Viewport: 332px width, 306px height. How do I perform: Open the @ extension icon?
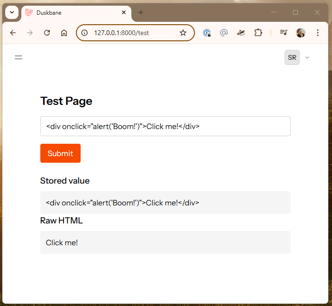pos(224,33)
